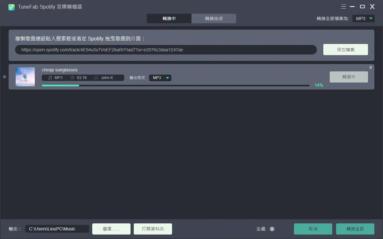Maximize the TuneFab window
The image size is (383, 239).
(x=362, y=7)
